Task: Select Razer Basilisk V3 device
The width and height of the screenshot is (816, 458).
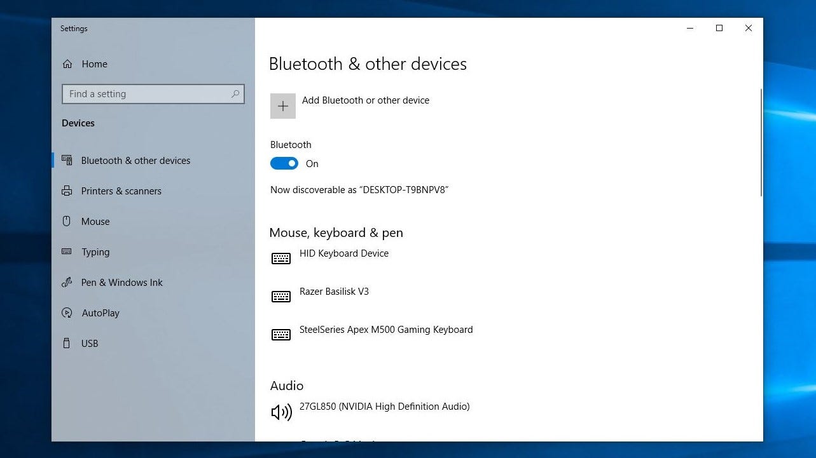Action: pos(334,292)
